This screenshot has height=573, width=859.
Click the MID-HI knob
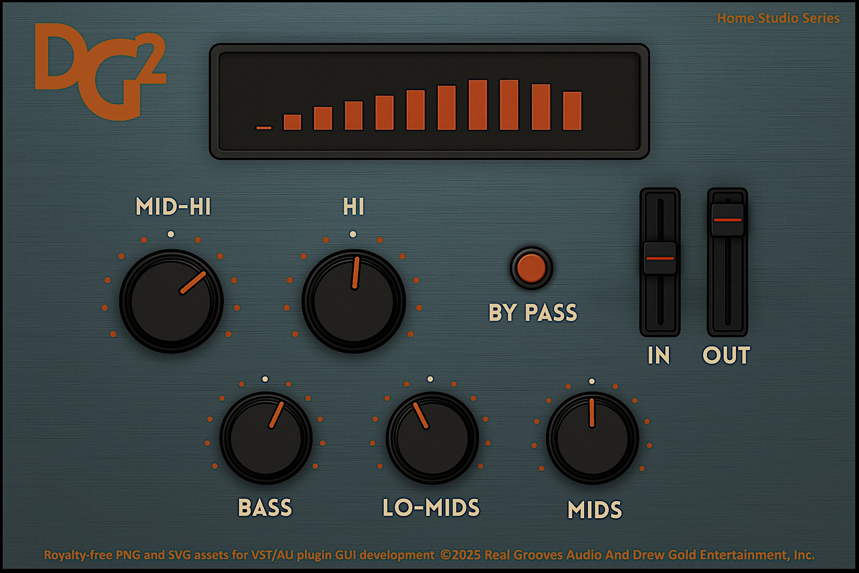pyautogui.click(x=171, y=301)
